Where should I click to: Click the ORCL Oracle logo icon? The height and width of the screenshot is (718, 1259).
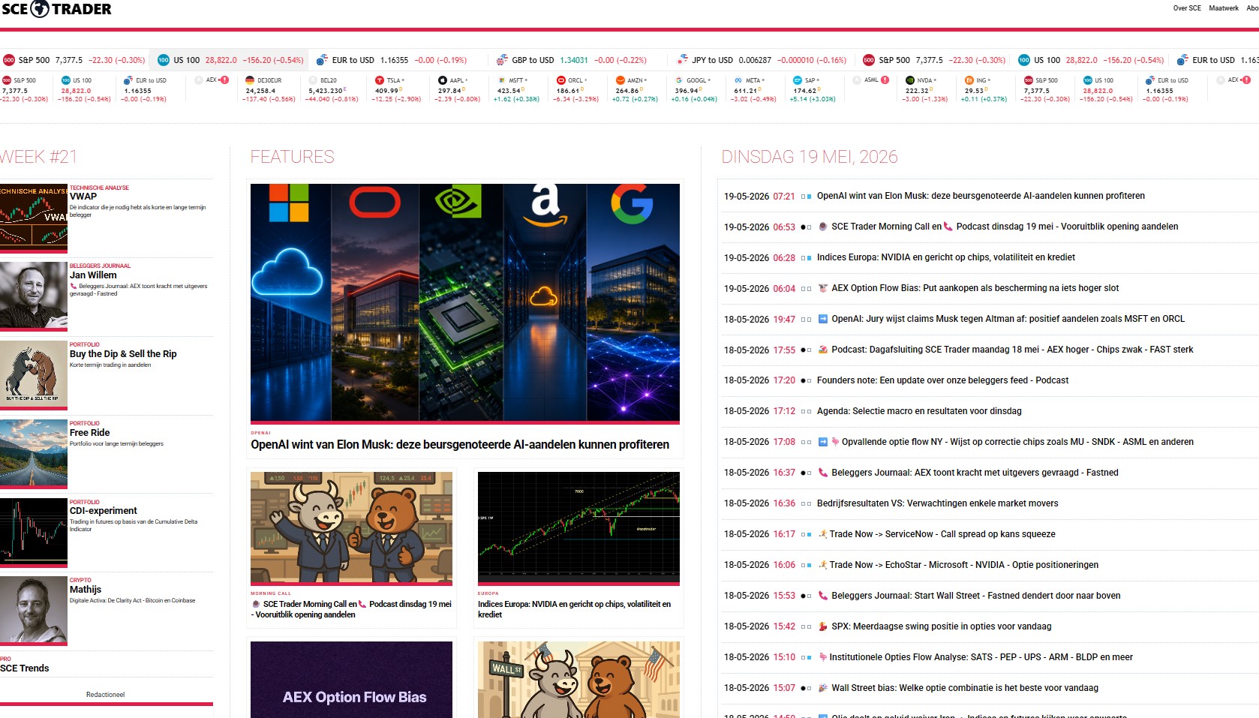coord(560,80)
